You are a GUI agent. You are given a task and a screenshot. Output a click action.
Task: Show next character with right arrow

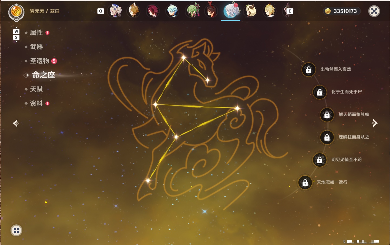pyautogui.click(x=374, y=123)
